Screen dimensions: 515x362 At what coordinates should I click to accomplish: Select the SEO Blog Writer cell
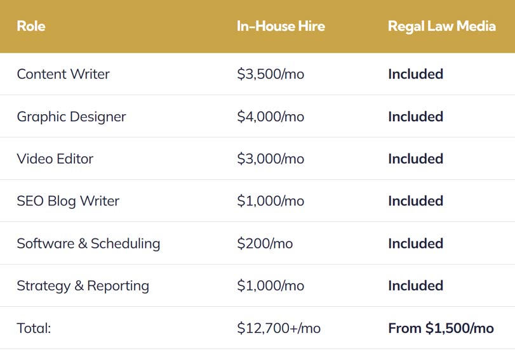69,201
